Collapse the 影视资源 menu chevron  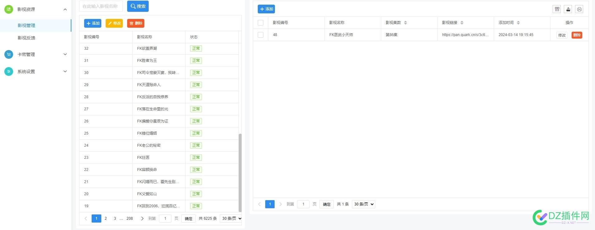(x=65, y=9)
